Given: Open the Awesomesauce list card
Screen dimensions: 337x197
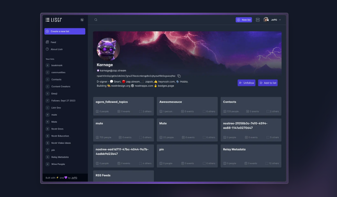Looking at the screenshot, I should [187, 106].
